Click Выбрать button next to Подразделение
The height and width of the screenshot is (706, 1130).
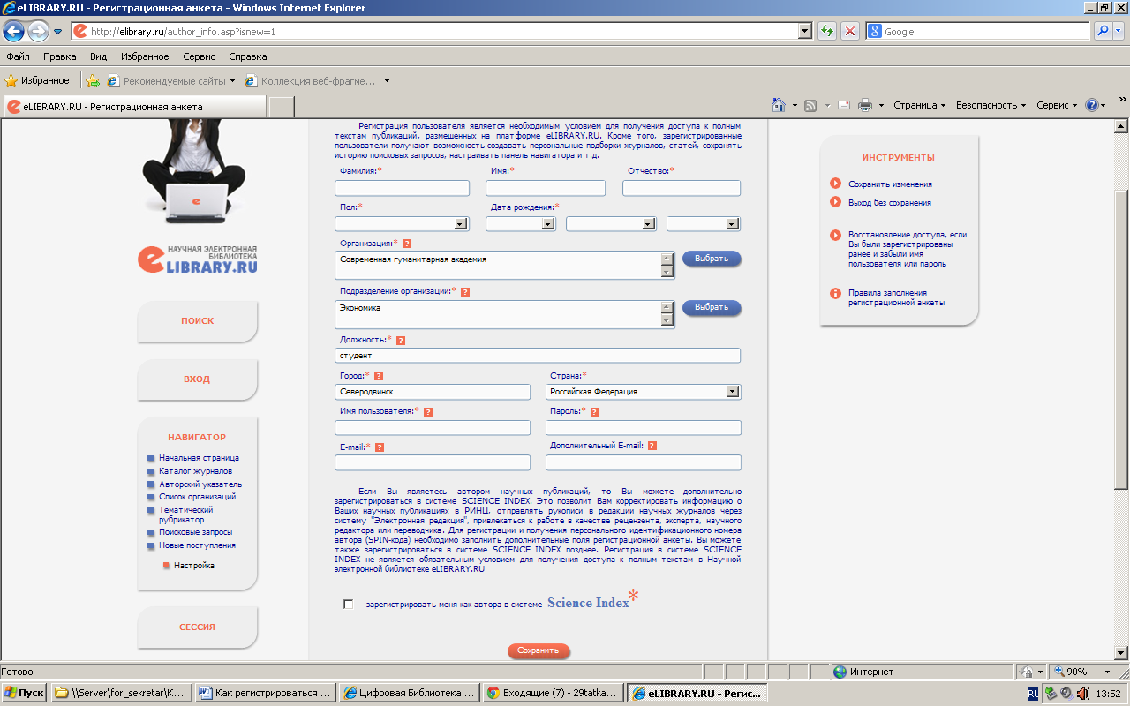tap(712, 307)
